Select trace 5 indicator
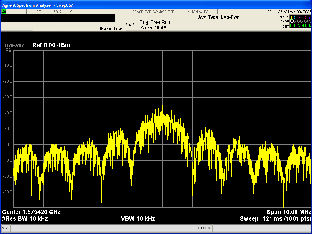The width and height of the screenshot is (312, 234). 306,17
